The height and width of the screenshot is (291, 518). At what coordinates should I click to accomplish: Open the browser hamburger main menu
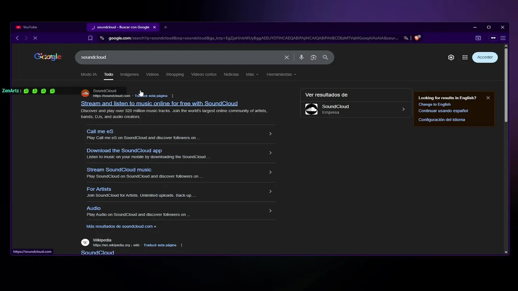(x=503, y=38)
